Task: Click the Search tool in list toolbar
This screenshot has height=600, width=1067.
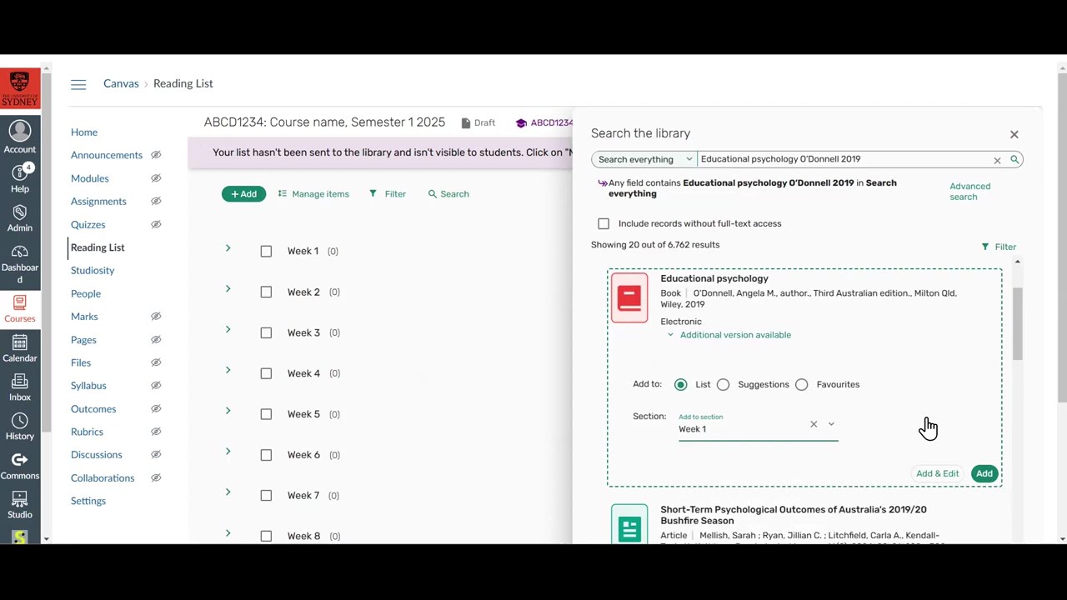Action: click(x=448, y=194)
